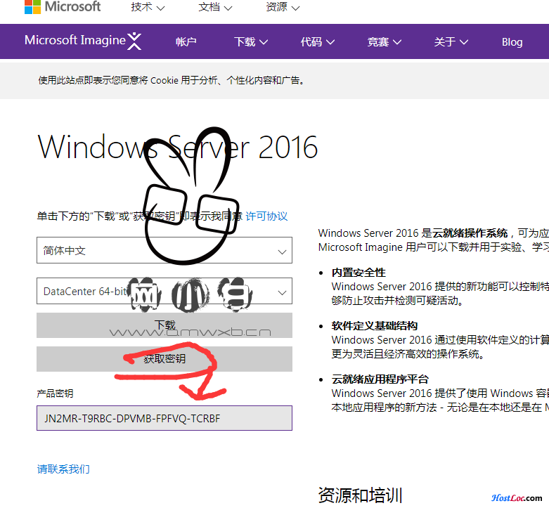Click the 内置安全性 bullet heading

(x=359, y=273)
